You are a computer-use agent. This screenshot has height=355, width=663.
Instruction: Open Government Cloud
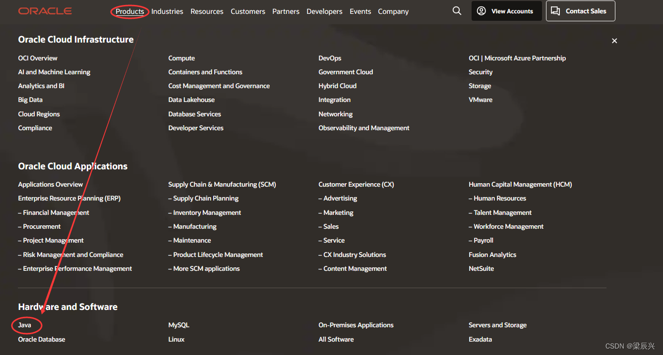(x=346, y=72)
